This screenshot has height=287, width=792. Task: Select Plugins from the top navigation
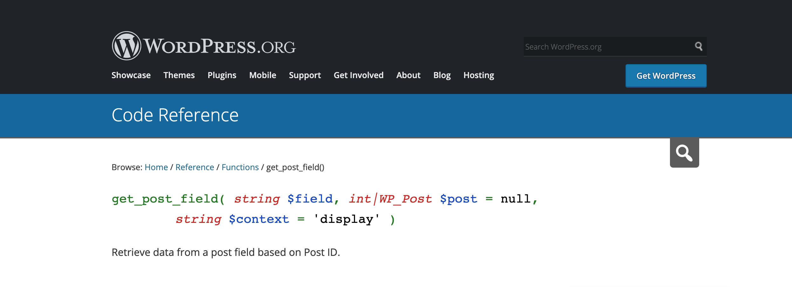click(x=222, y=75)
